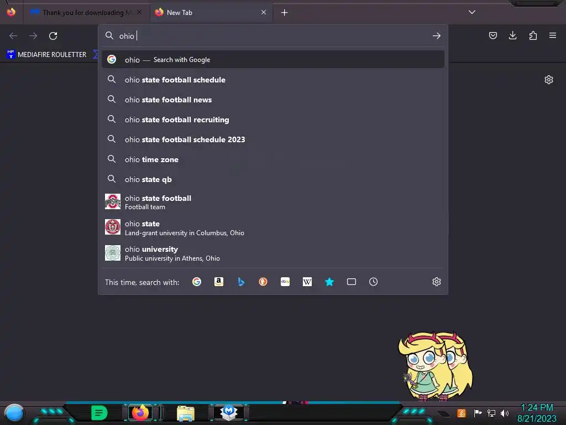Close the Thank you for downloading tab
The width and height of the screenshot is (566, 425).
[139, 12]
